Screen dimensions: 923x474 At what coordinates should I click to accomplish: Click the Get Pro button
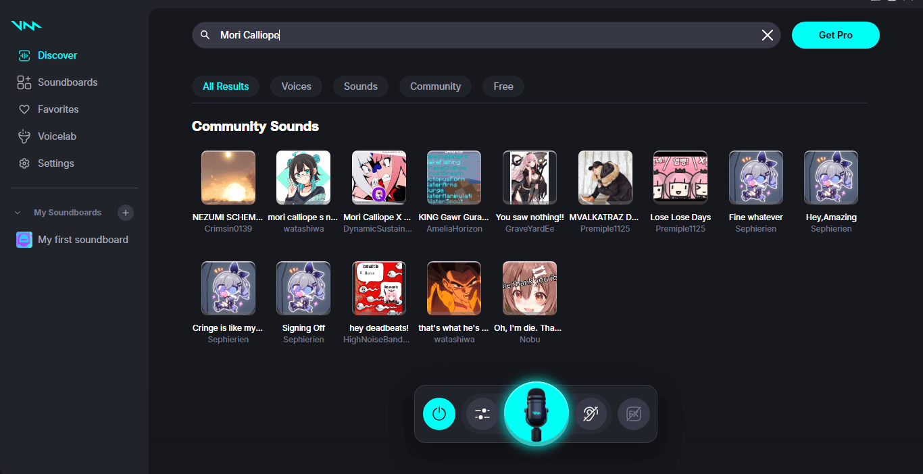(x=835, y=35)
